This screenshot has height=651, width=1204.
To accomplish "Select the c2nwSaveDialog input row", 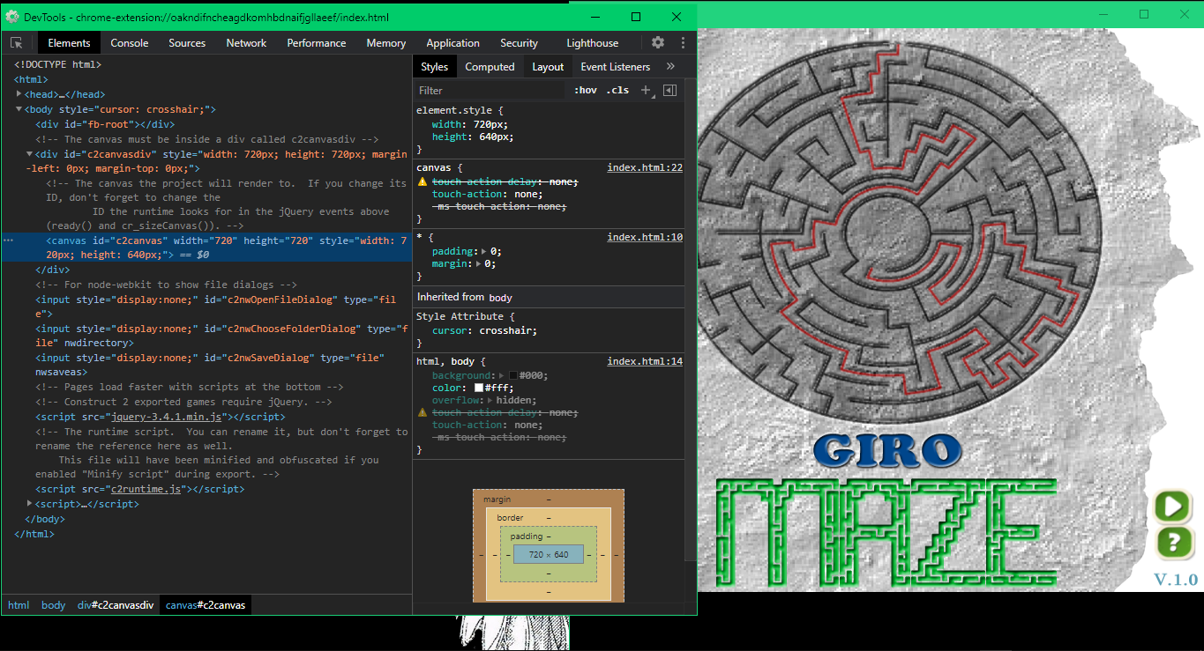I will [207, 365].
